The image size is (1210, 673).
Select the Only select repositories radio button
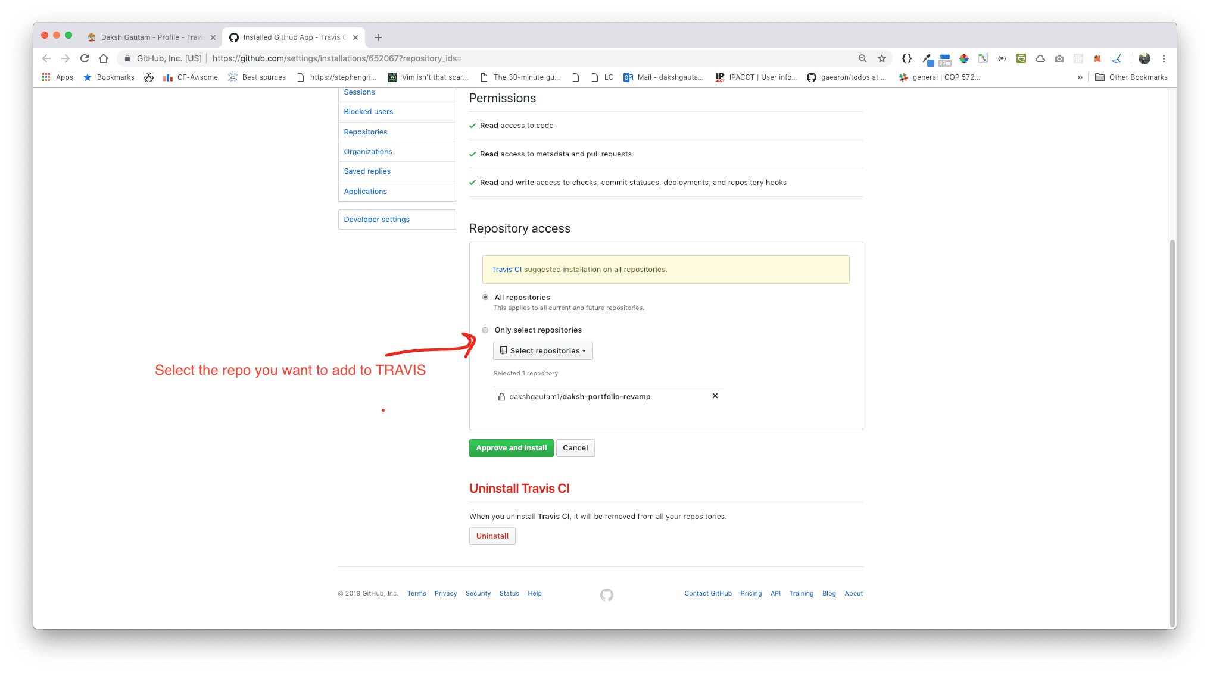coord(485,330)
